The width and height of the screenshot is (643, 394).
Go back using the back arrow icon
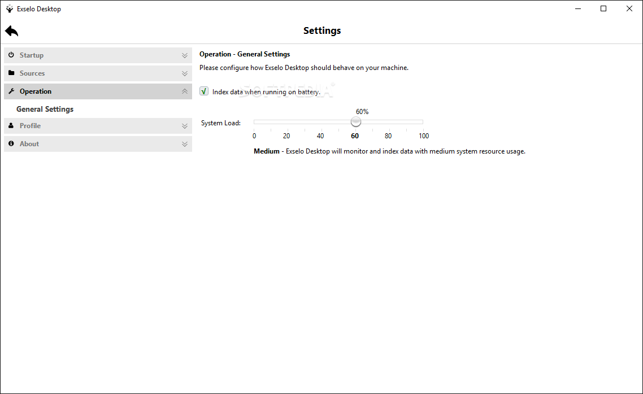(11, 30)
